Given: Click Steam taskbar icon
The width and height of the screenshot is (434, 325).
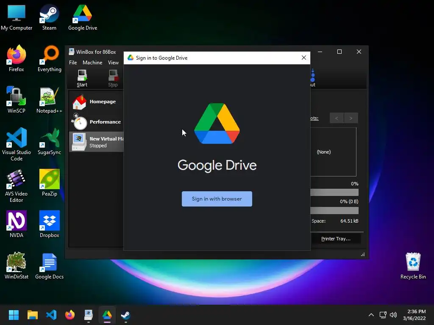Looking at the screenshot, I should pos(125,315).
